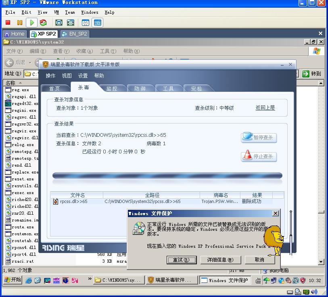Switch to the 首页 tab in Rising

coord(54,88)
